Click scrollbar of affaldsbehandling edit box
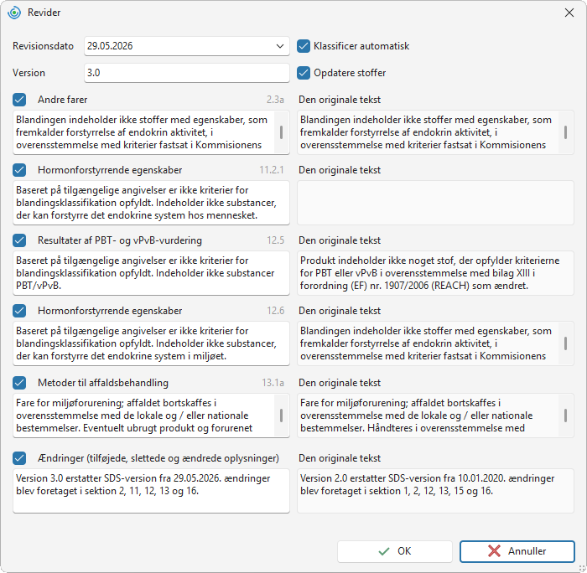Image resolution: width=587 pixels, height=573 pixels. coord(281,416)
